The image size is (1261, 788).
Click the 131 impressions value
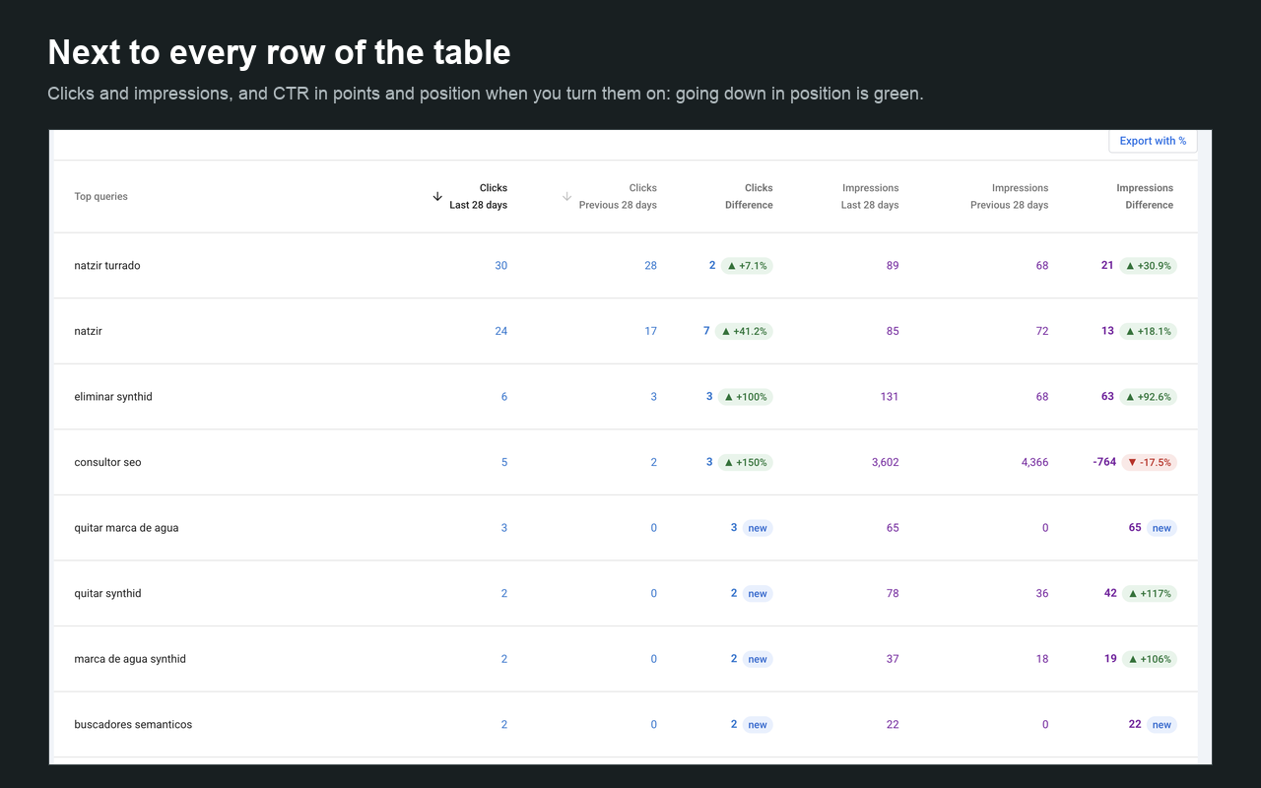[x=890, y=397]
